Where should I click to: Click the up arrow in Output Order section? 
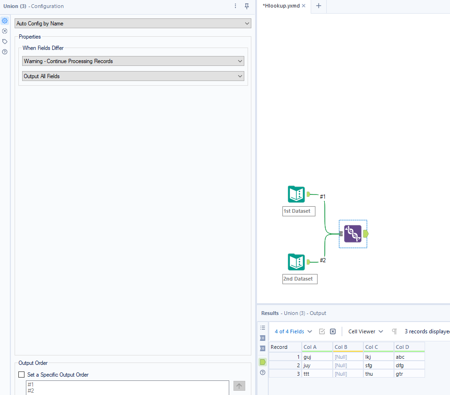(x=239, y=386)
